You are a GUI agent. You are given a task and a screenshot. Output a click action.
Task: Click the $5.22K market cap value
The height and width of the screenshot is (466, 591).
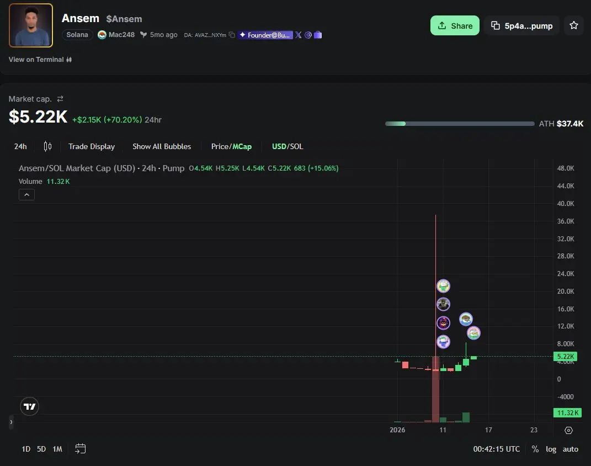(38, 116)
